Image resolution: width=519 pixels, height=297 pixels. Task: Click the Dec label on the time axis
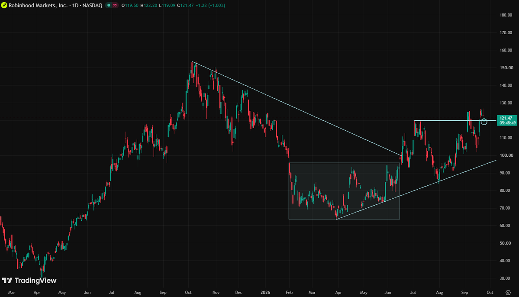point(239,293)
